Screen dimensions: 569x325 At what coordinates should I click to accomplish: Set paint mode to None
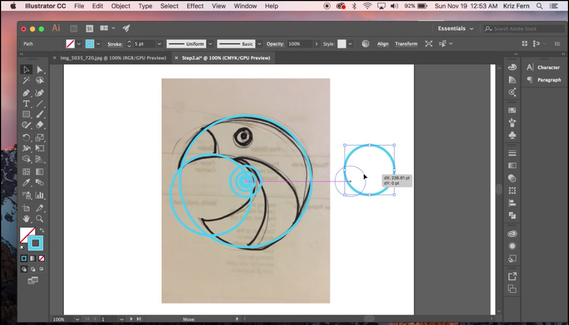(x=42, y=258)
